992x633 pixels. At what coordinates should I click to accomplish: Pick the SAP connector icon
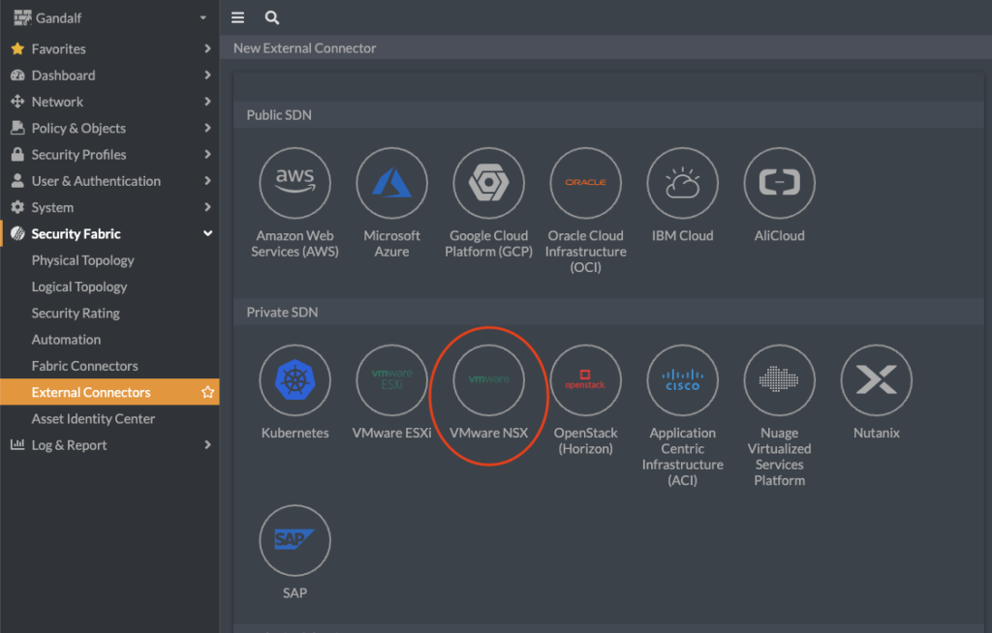point(294,540)
